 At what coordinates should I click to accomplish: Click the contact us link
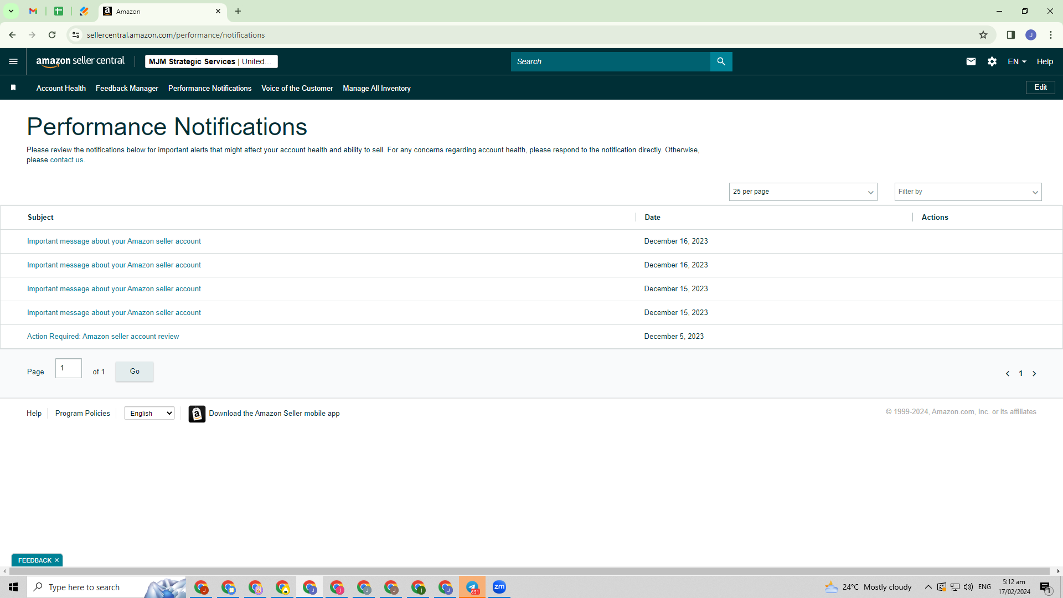pos(66,160)
